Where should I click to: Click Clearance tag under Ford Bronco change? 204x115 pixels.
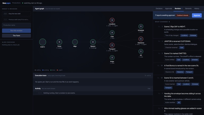click(180, 72)
